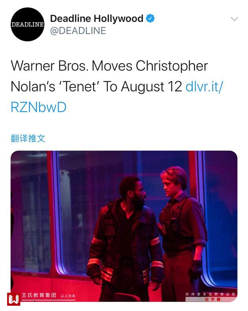Click the 给学霸 label in the photo corner

pyautogui.click(x=212, y=300)
